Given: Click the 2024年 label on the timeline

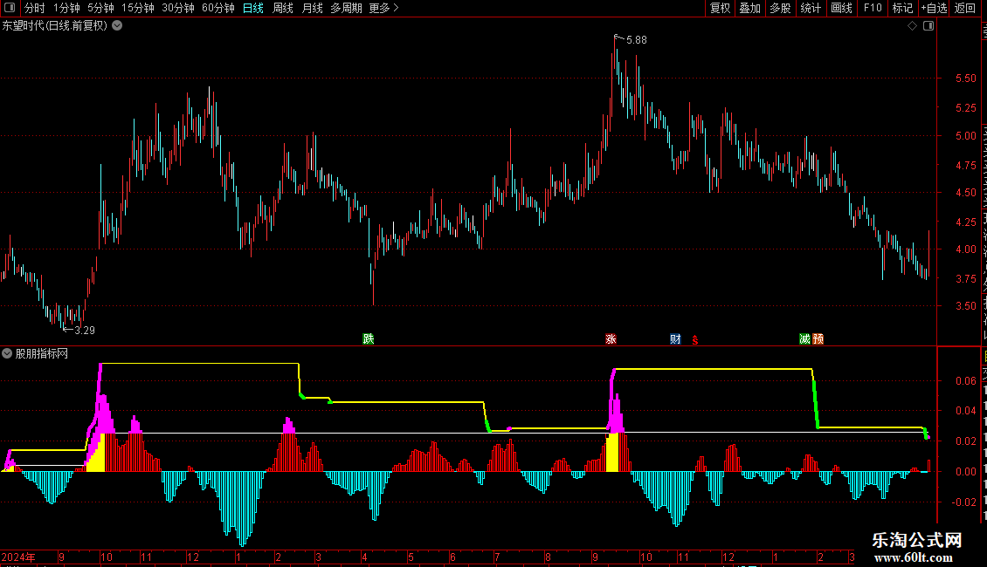Looking at the screenshot, I should pyautogui.click(x=18, y=557).
